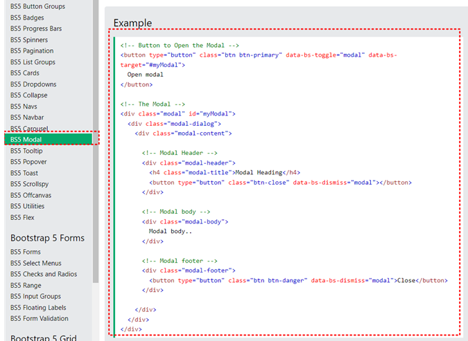Click the 'Example' heading text
The width and height of the screenshot is (468, 341).
click(x=132, y=23)
